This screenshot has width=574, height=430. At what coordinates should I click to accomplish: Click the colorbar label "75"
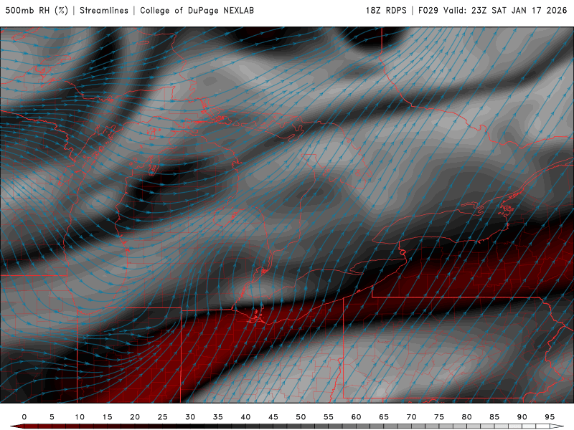pyautogui.click(x=439, y=417)
